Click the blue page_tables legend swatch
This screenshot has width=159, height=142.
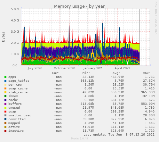pos(5,81)
